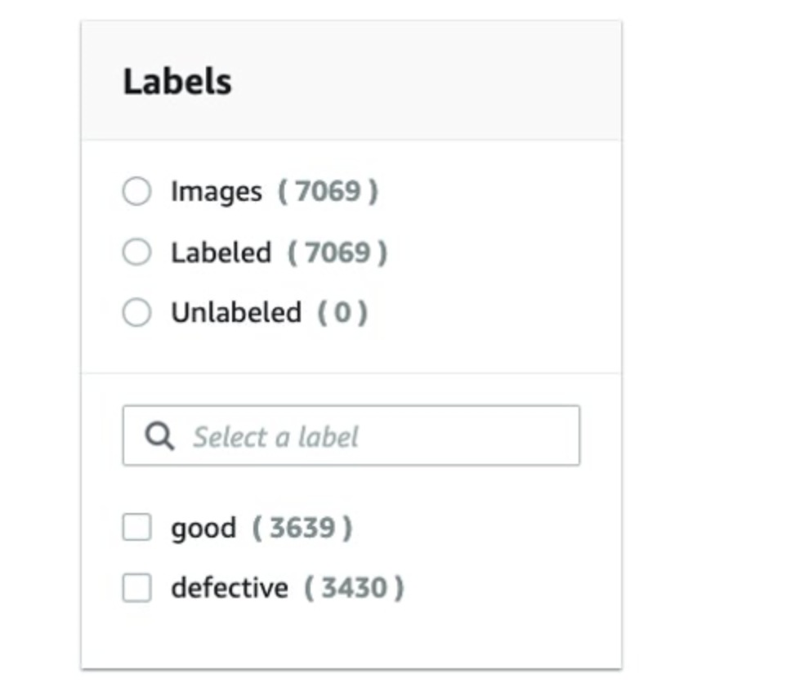Click the defective count 3430
The height and width of the screenshot is (696, 791).
tap(354, 588)
